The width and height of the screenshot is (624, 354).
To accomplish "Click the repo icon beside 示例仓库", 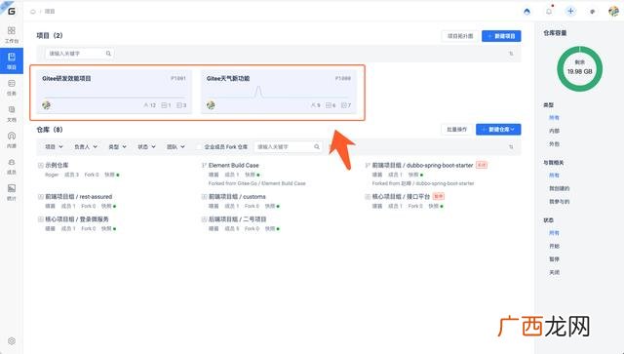I will tap(41, 165).
